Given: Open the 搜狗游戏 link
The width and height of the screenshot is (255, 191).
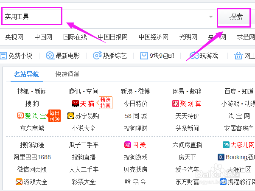Looking at the screenshot, I should click(x=135, y=157).
